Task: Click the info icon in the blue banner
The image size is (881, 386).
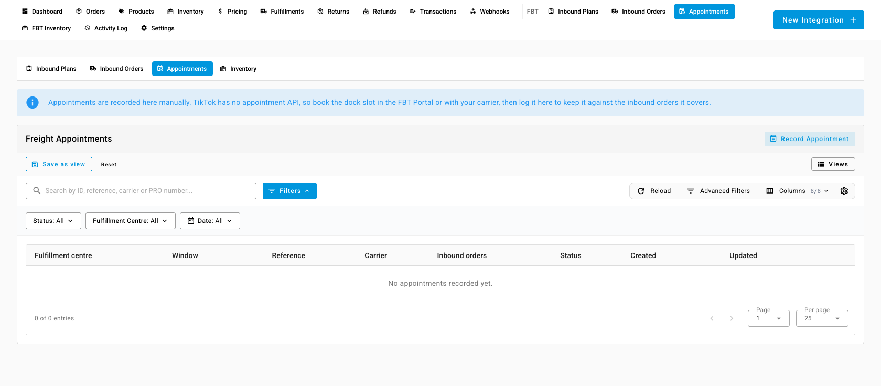Action: (33, 103)
